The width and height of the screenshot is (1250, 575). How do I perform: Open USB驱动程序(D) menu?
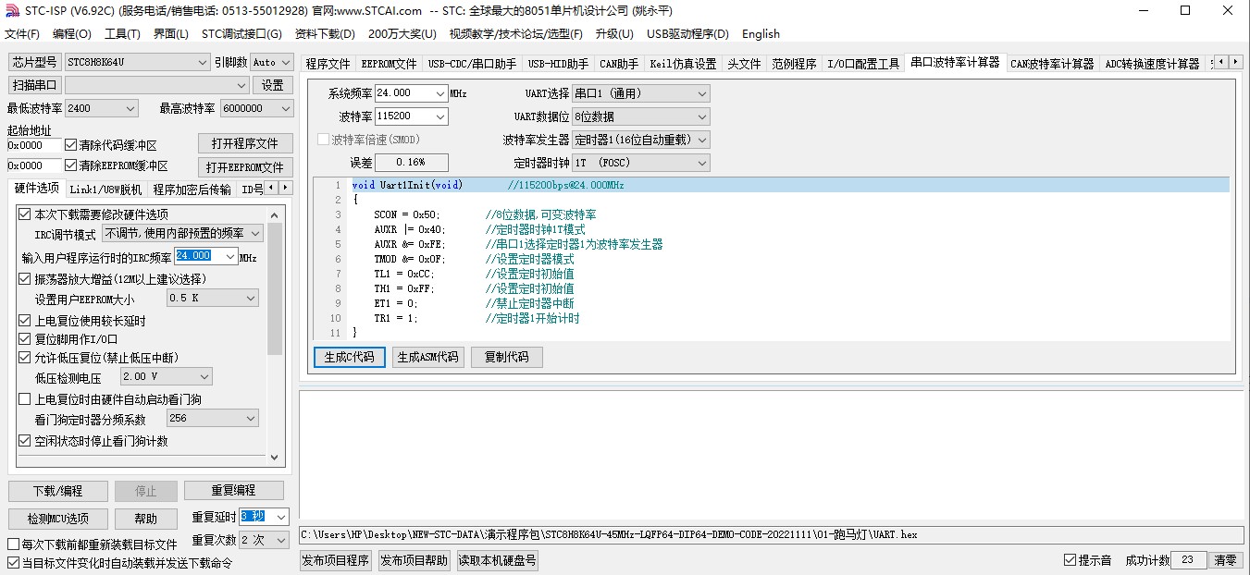687,34
